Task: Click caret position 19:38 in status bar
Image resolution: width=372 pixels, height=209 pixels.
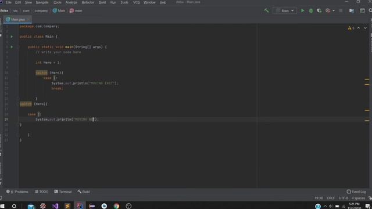Action: (319, 198)
